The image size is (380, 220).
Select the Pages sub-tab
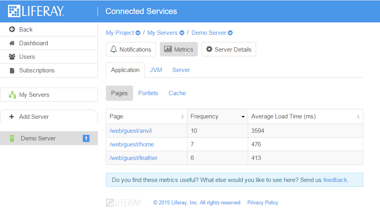click(x=119, y=93)
